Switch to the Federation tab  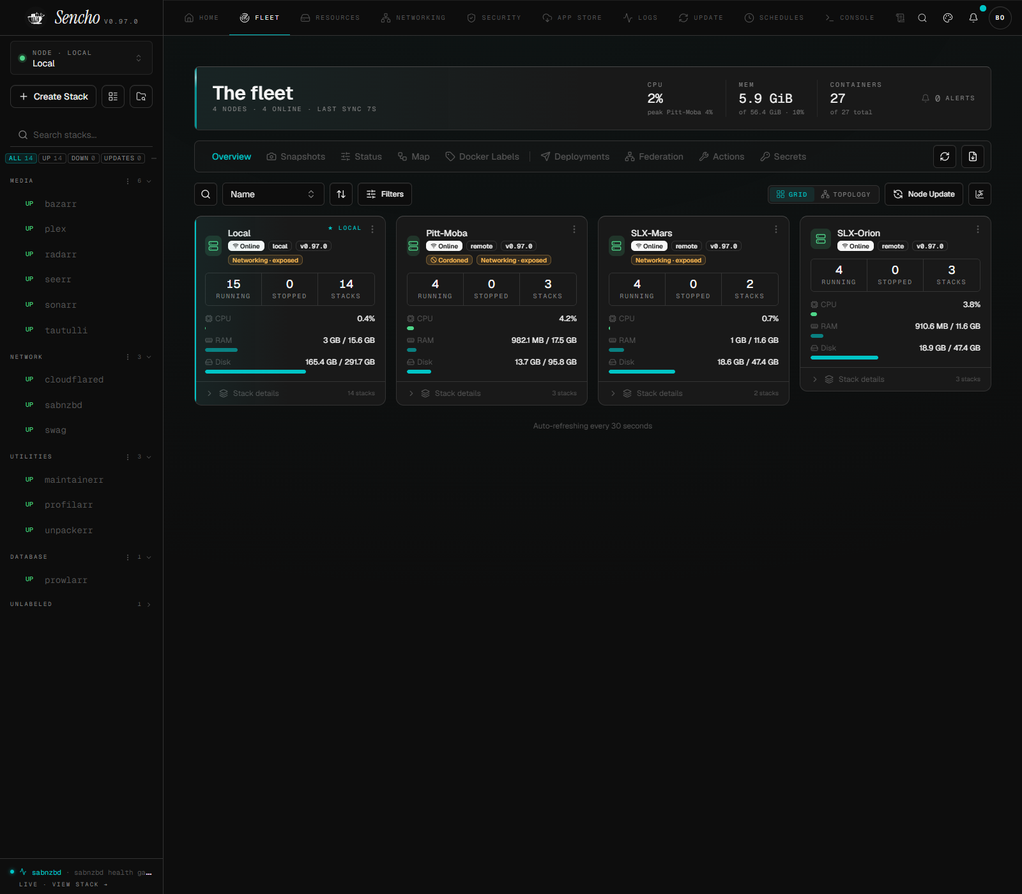(654, 156)
